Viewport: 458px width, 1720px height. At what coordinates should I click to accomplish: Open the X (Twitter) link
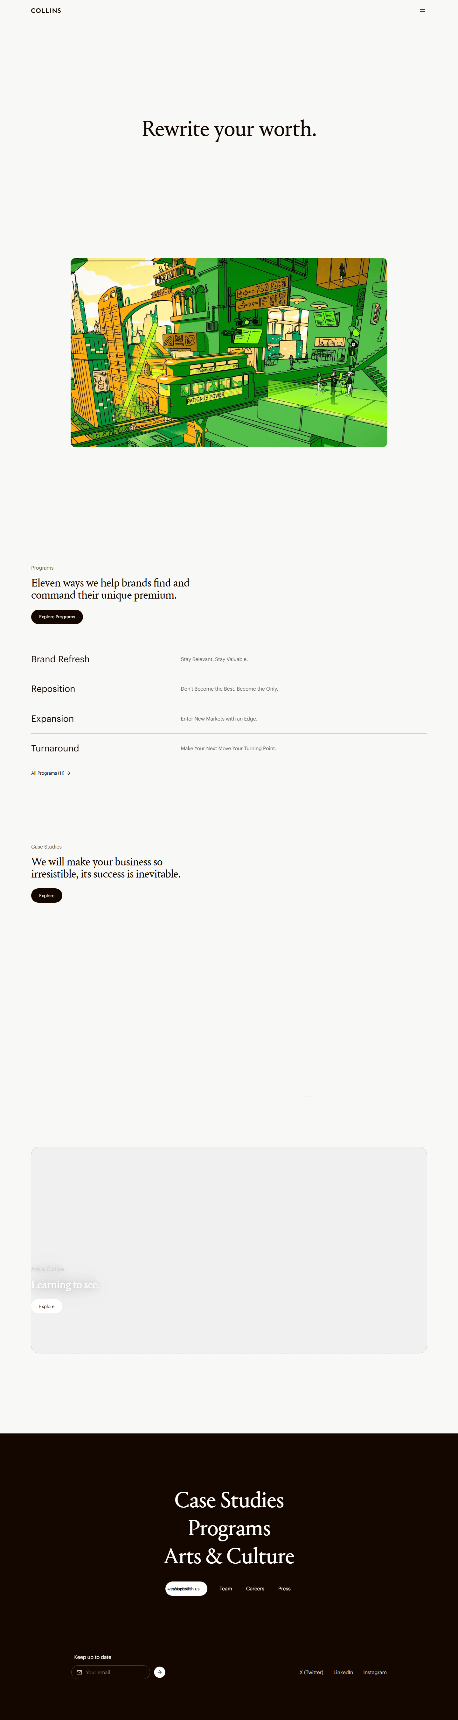[x=311, y=1672]
